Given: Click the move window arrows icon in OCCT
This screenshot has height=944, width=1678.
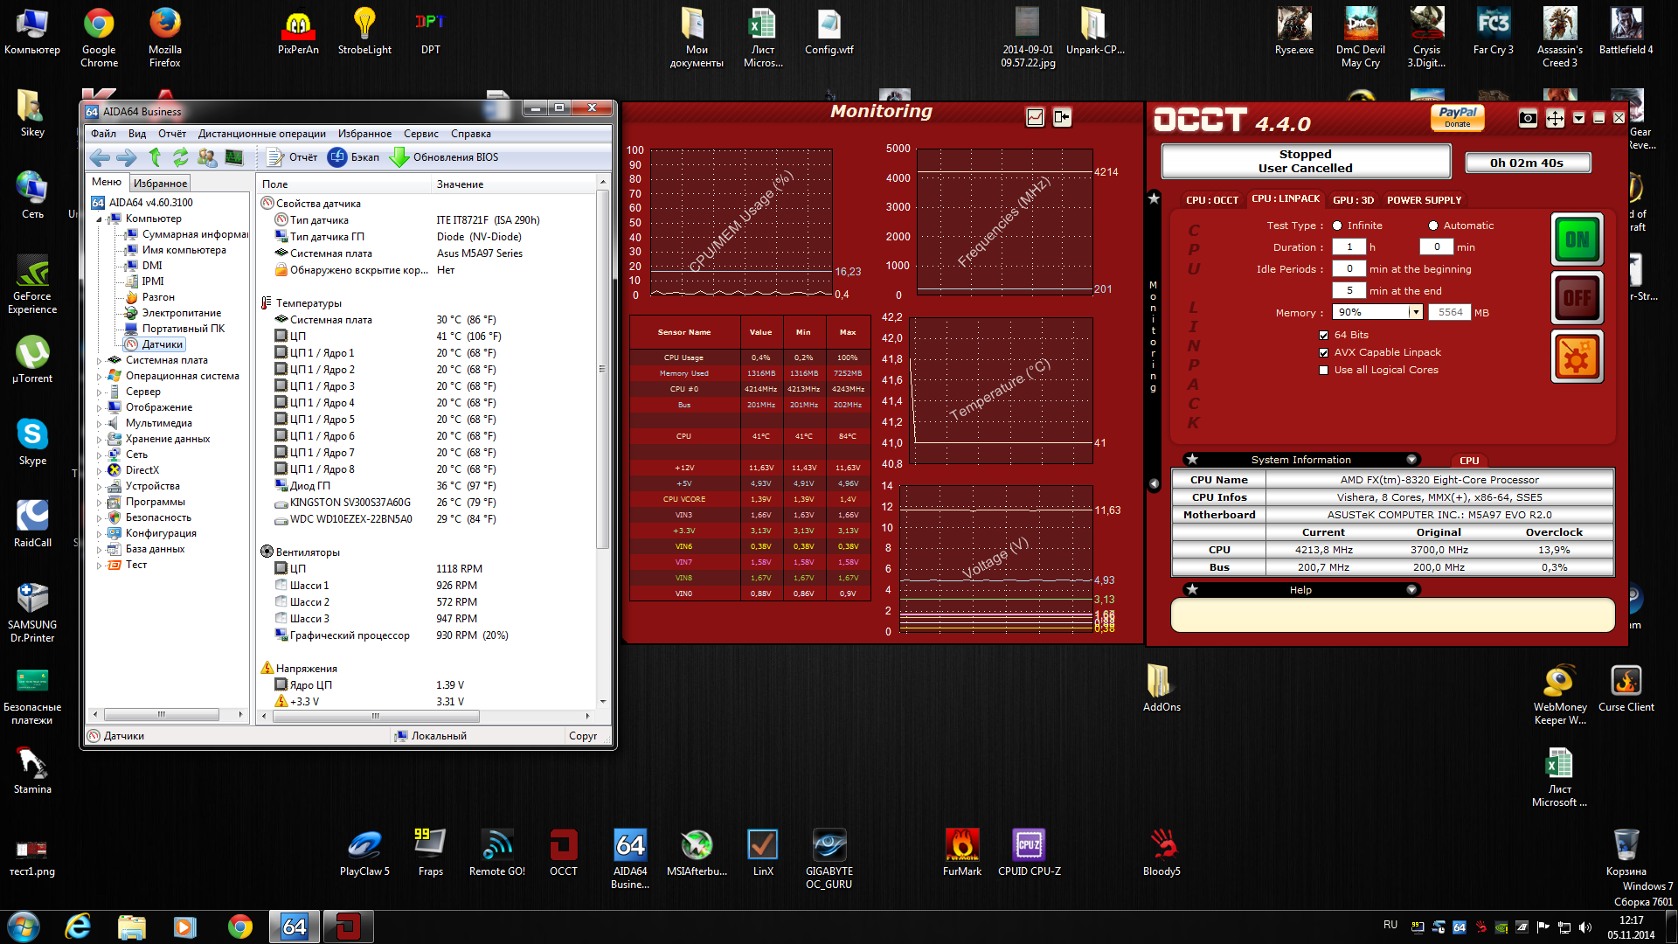Looking at the screenshot, I should tap(1555, 118).
